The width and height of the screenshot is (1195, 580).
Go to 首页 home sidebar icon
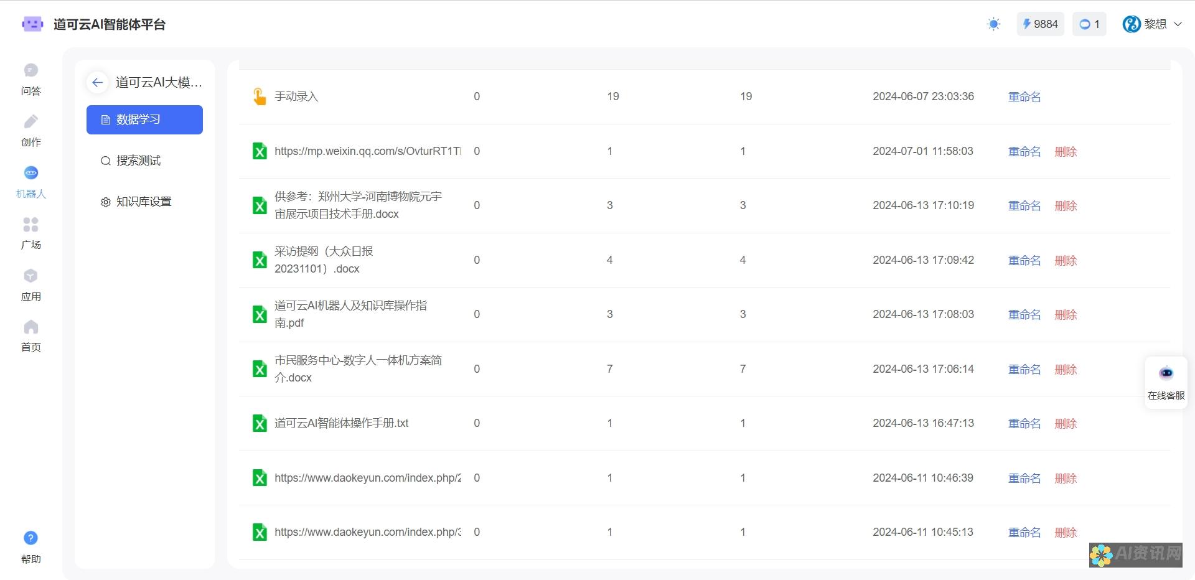[30, 327]
